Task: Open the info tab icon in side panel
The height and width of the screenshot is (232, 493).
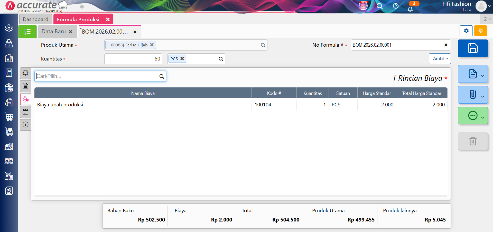Action: (x=25, y=125)
